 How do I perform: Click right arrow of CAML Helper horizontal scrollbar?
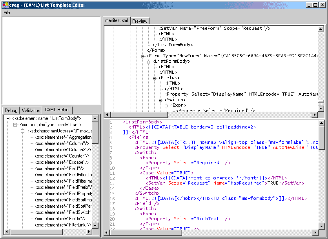click(x=89, y=232)
